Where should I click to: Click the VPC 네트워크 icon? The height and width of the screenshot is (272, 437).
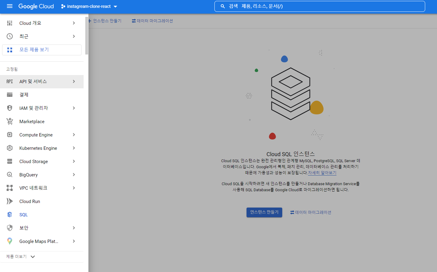10,188
